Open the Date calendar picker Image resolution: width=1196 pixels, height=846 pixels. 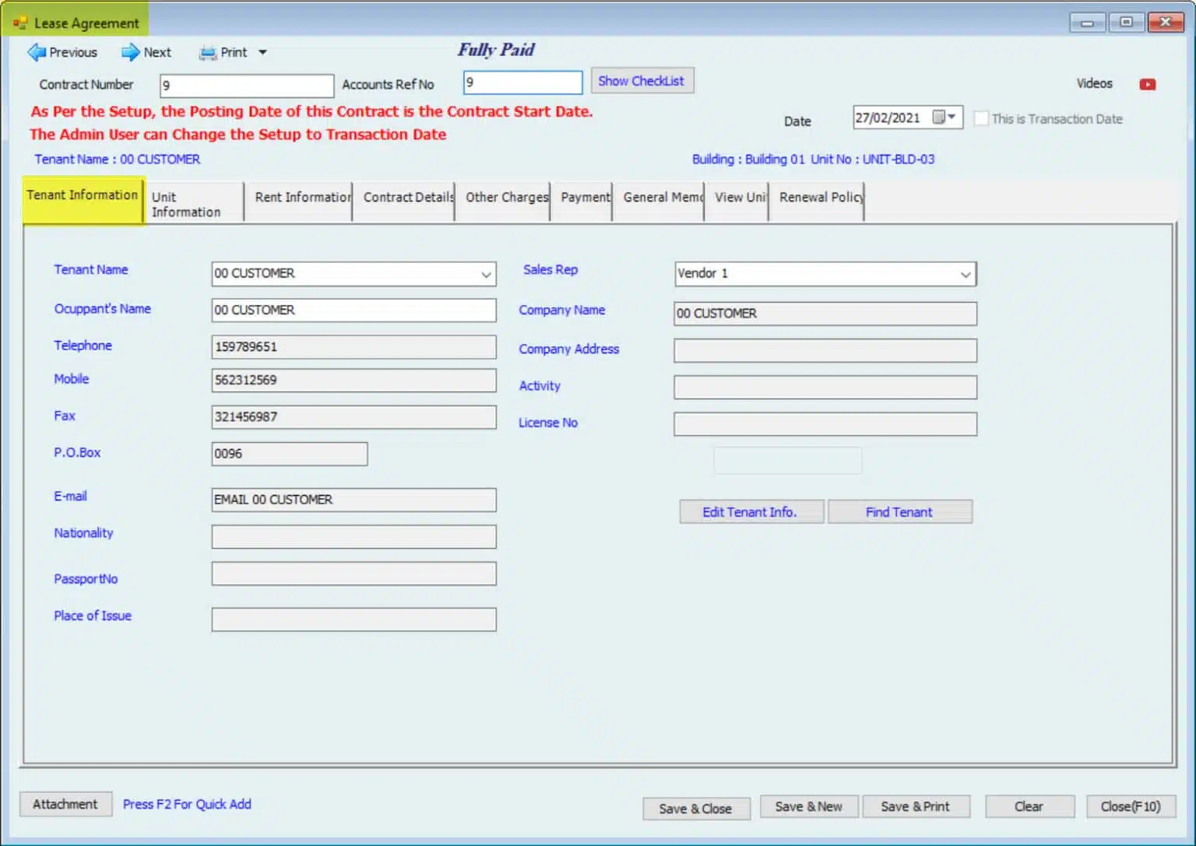click(x=944, y=118)
